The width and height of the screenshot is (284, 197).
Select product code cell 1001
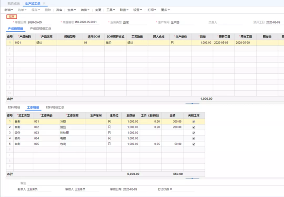(x=24, y=42)
